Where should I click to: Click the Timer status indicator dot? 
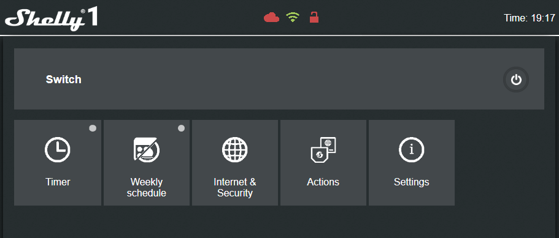pos(93,128)
